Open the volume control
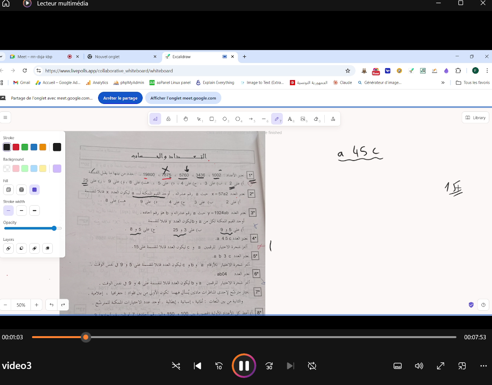 [x=419, y=366]
